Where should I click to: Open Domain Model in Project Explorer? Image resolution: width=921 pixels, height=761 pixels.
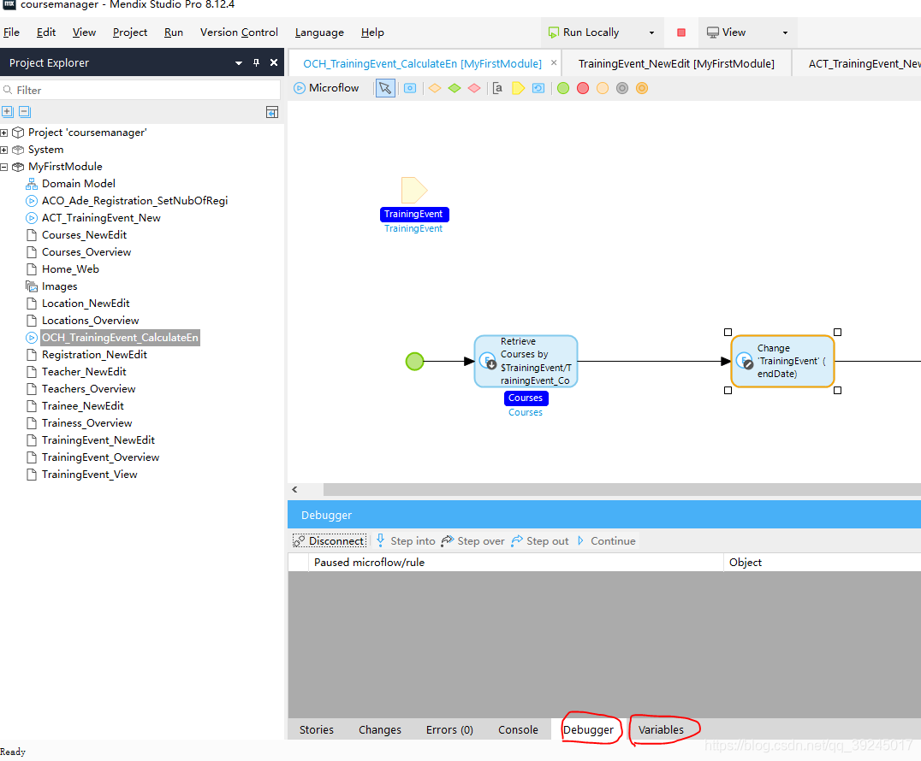(x=78, y=184)
